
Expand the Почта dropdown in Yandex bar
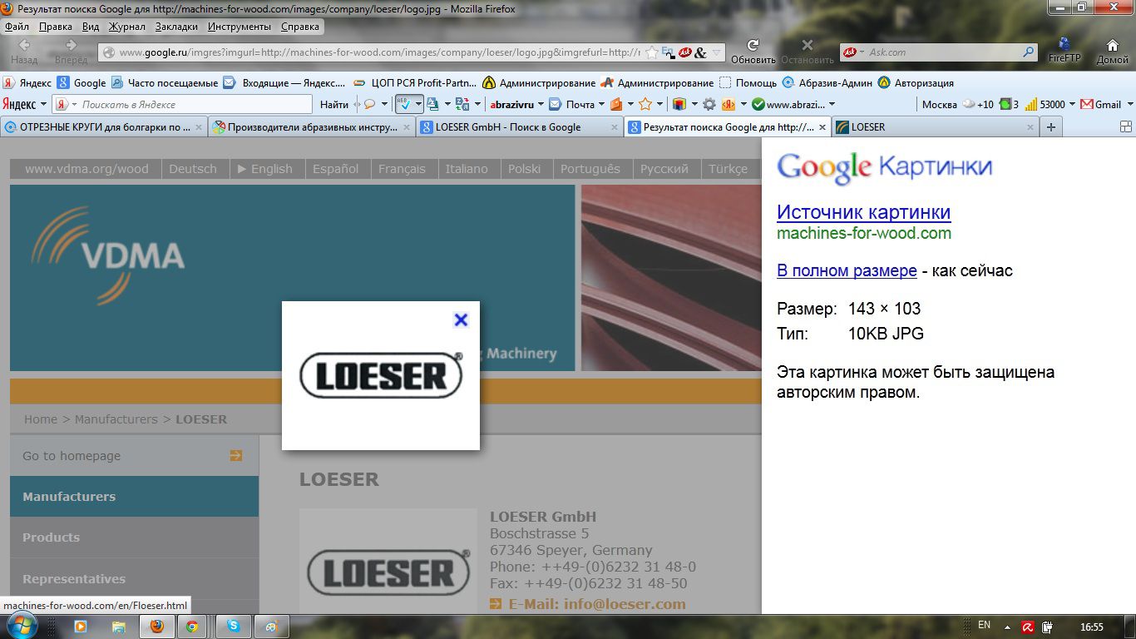(600, 104)
